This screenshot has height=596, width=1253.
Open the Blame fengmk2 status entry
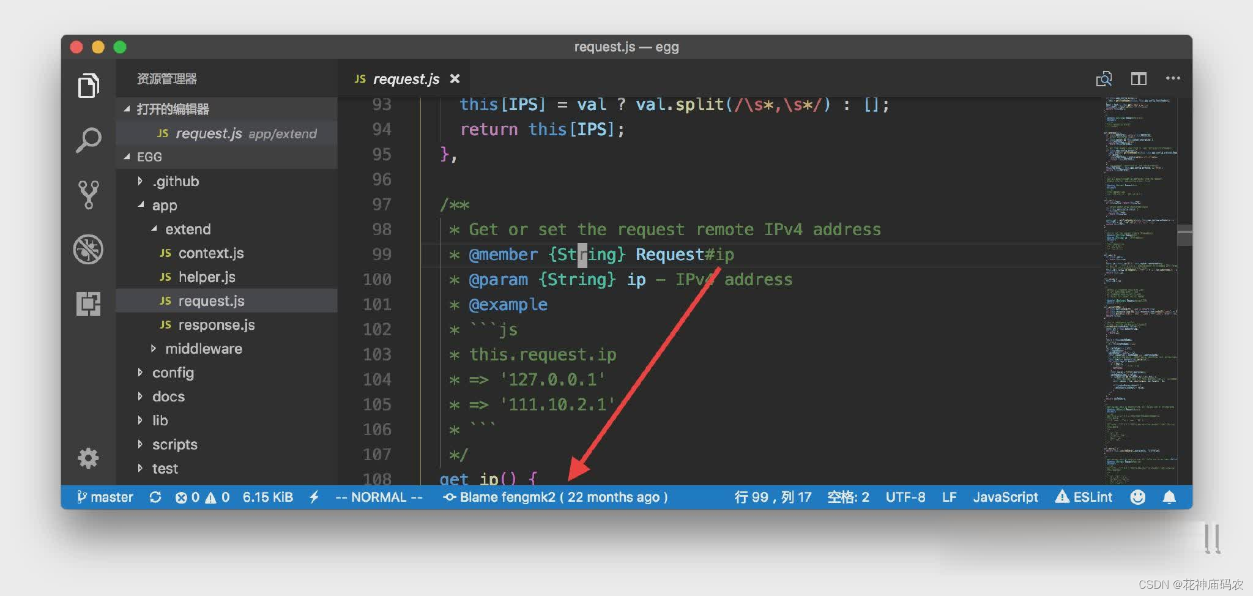(x=555, y=497)
